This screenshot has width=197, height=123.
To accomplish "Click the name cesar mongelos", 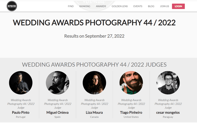I will pos(168,113).
